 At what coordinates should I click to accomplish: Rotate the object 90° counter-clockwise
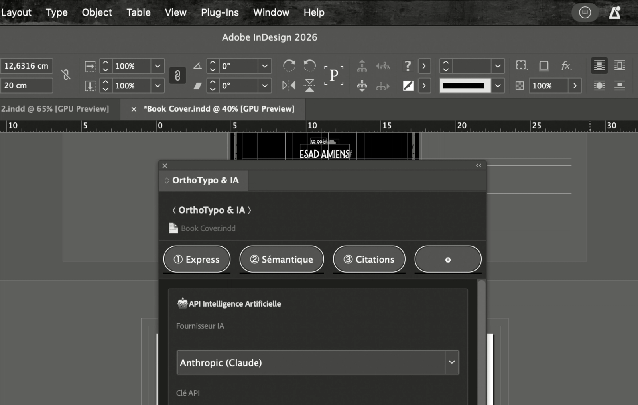pos(309,65)
